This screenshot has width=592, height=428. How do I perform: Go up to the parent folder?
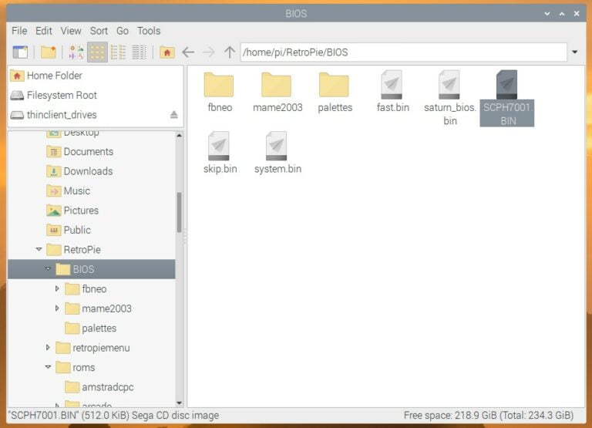230,52
